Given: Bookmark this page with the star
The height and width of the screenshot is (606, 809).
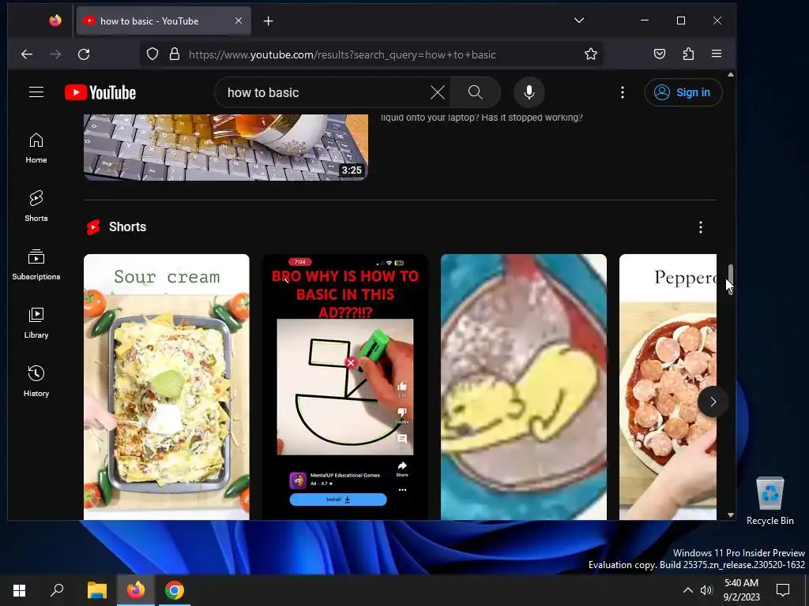Looking at the screenshot, I should [x=591, y=54].
